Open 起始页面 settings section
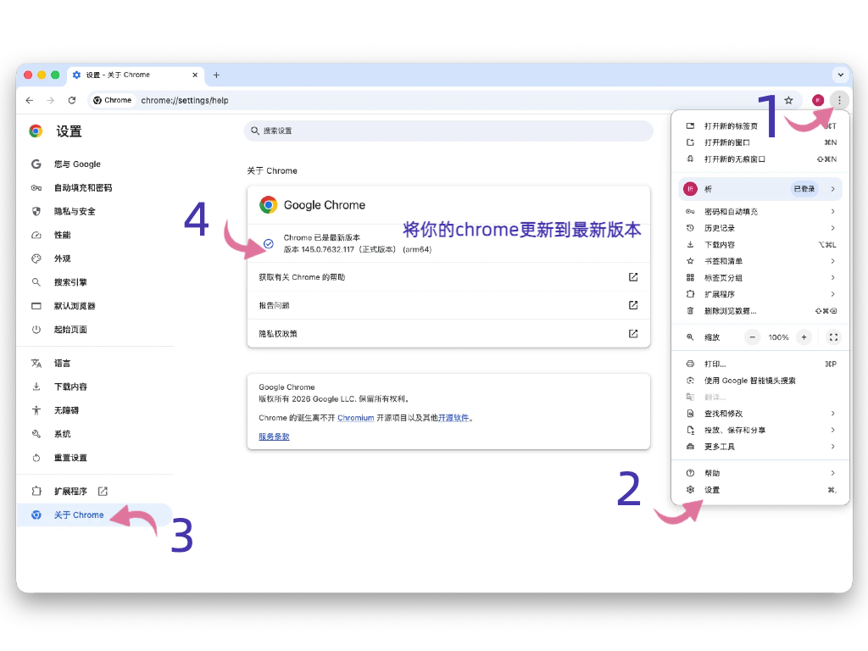Screen dimensions: 868x651 point(70,330)
